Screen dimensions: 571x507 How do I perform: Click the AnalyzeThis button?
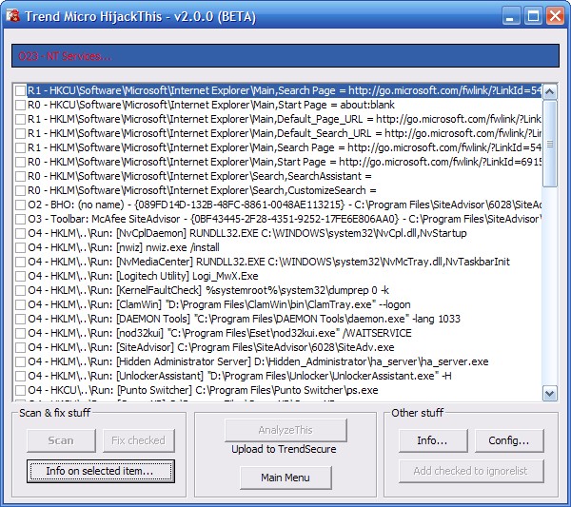(x=285, y=430)
